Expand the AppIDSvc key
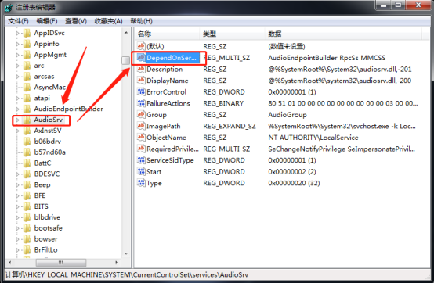434x283 pixels. pos(17,33)
